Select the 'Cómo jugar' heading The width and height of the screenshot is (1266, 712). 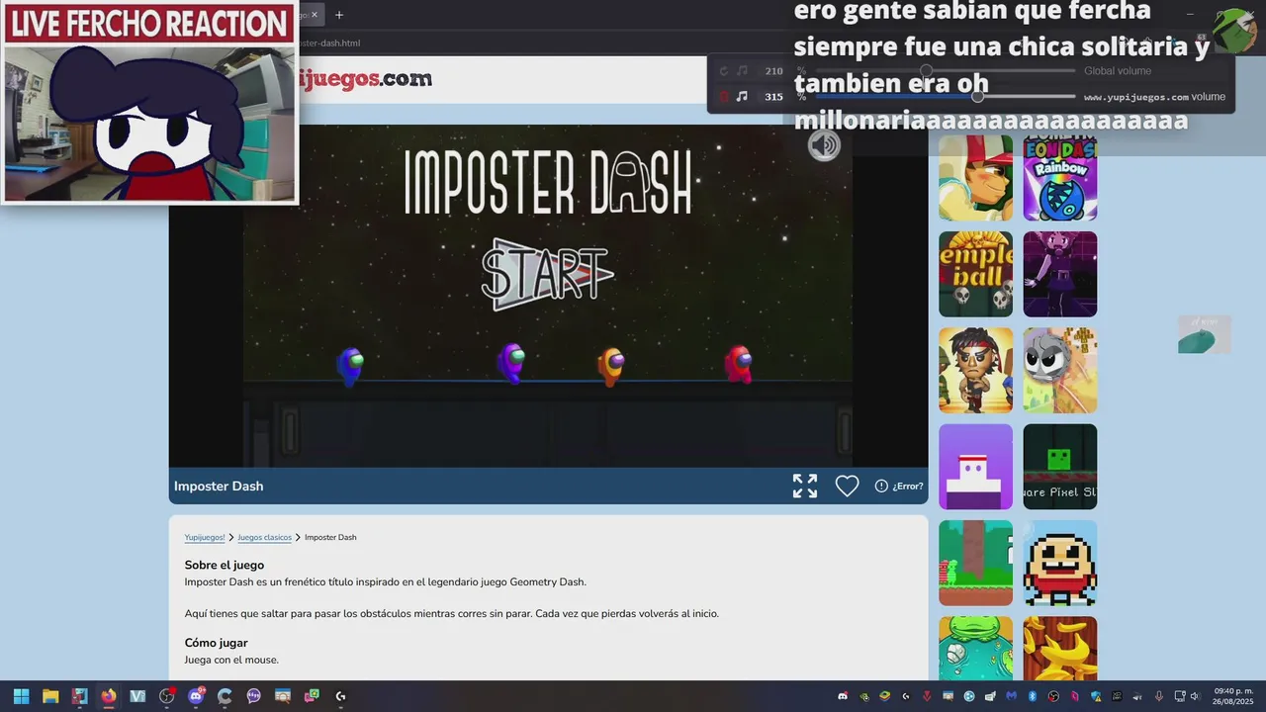[x=216, y=643]
